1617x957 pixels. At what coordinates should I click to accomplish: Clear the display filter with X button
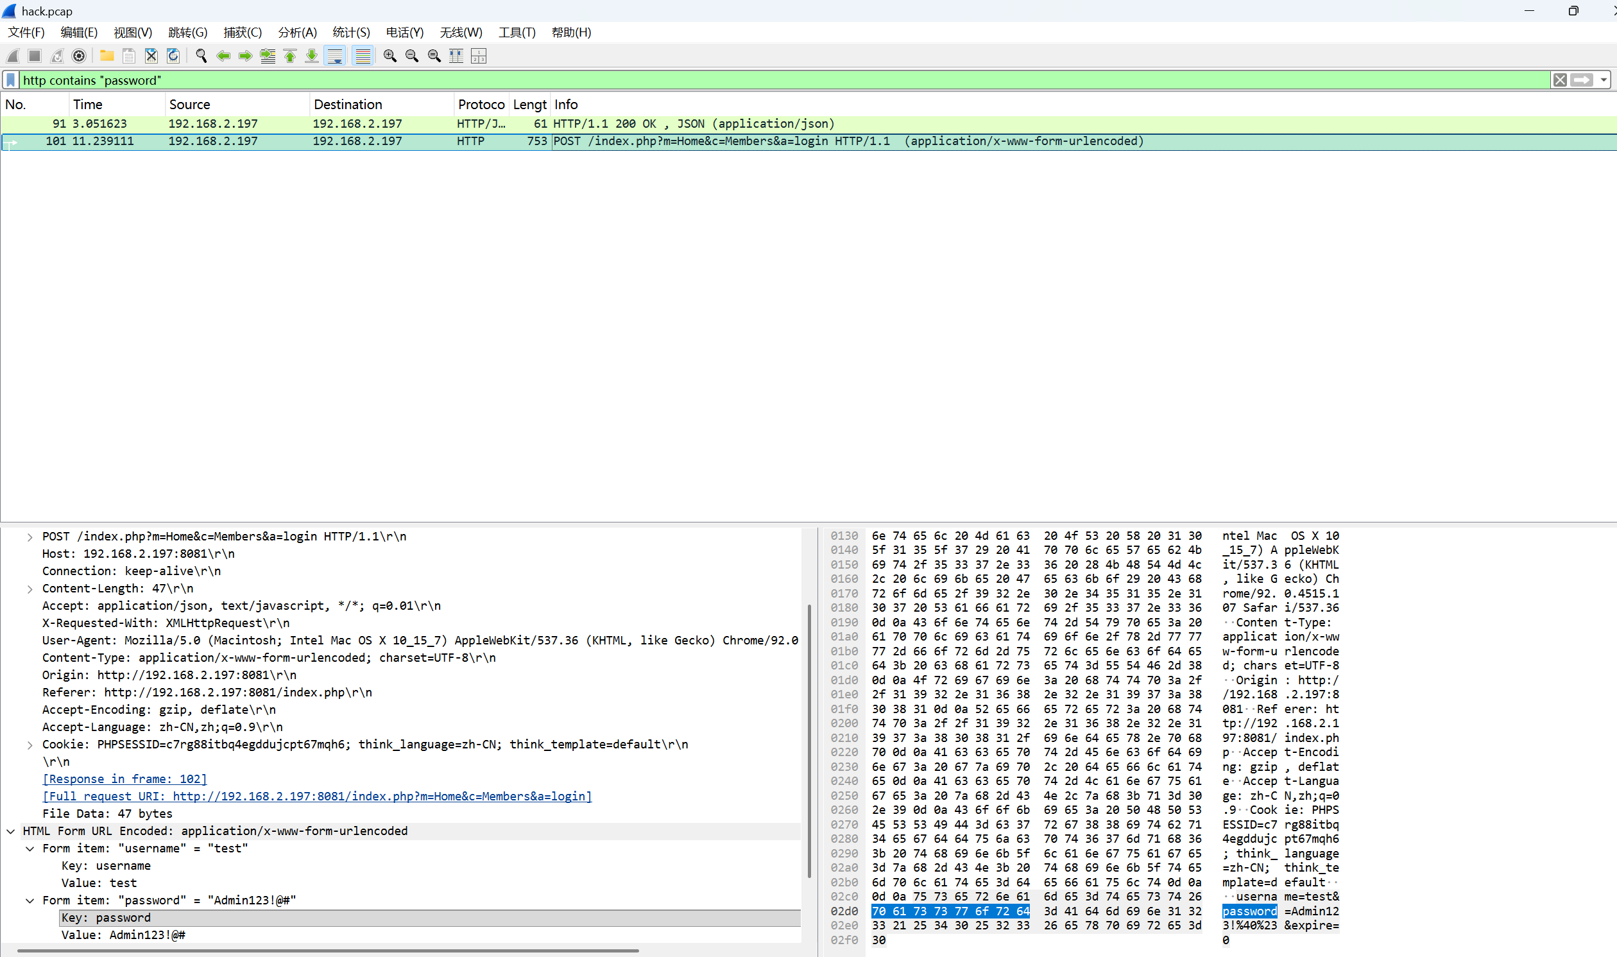1560,80
